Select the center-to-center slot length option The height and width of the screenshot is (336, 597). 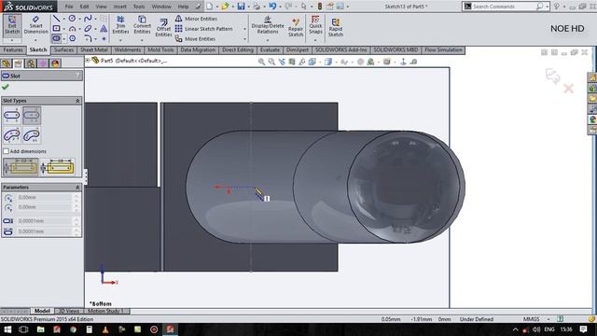tap(21, 167)
